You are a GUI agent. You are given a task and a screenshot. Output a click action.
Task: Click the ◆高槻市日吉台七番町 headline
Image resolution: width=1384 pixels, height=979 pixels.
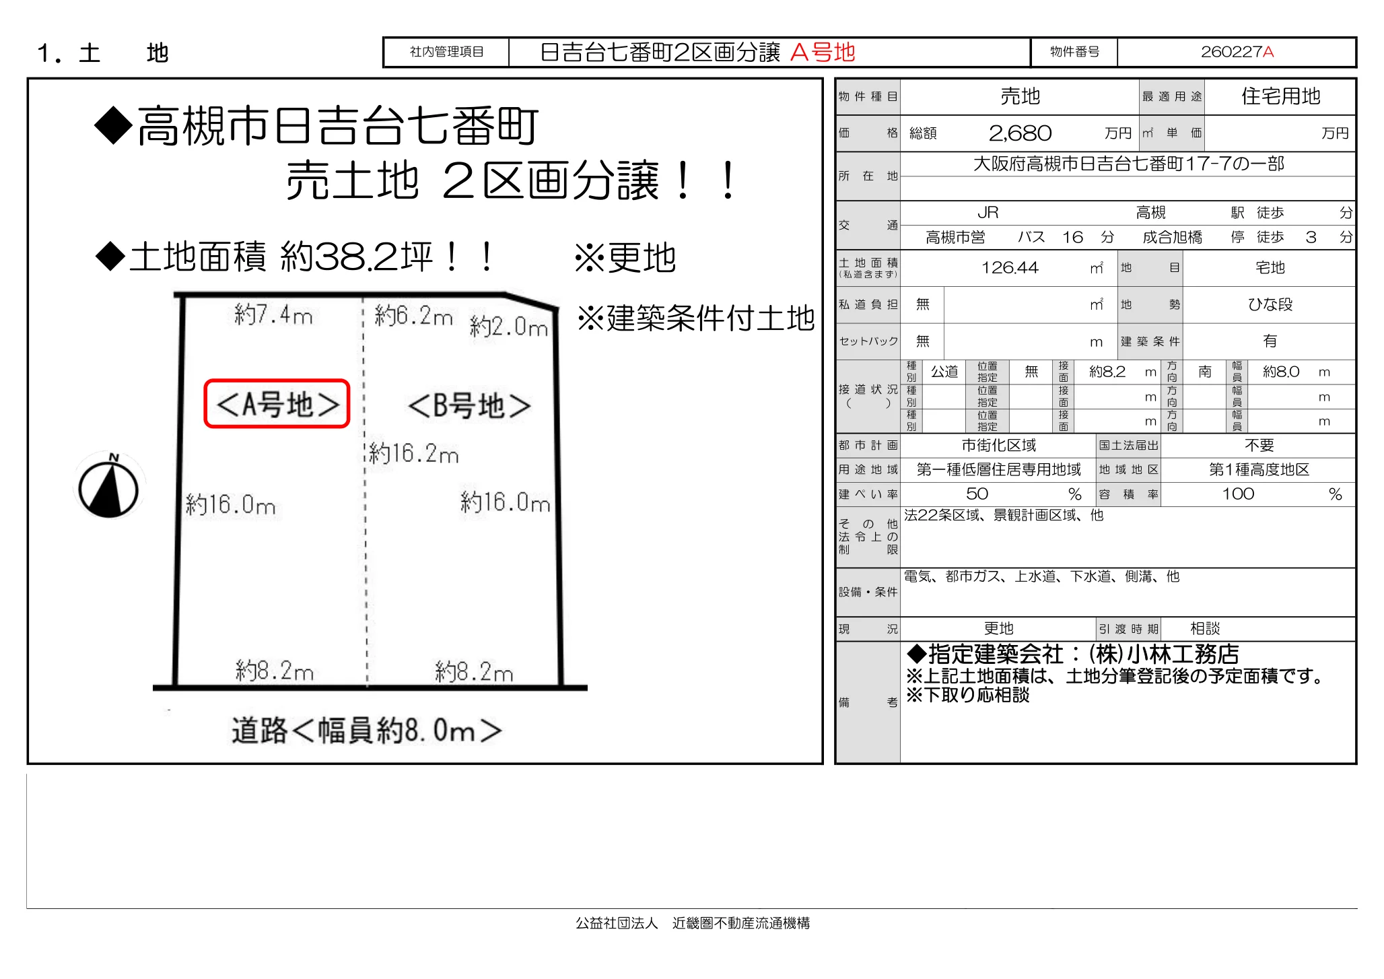click(x=317, y=126)
